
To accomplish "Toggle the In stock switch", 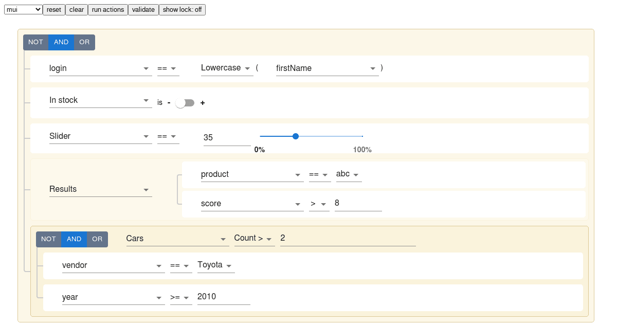I will [x=185, y=103].
